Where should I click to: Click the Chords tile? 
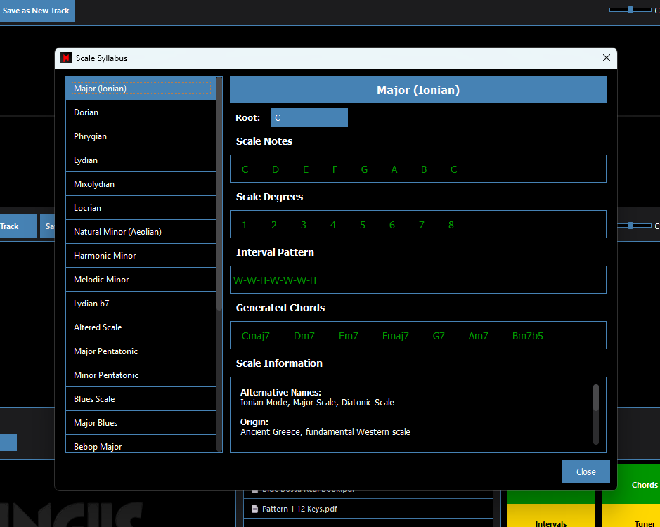[644, 485]
